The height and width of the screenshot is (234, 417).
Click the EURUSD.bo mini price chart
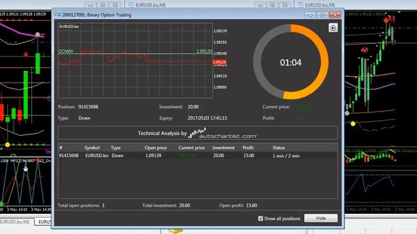point(136,60)
